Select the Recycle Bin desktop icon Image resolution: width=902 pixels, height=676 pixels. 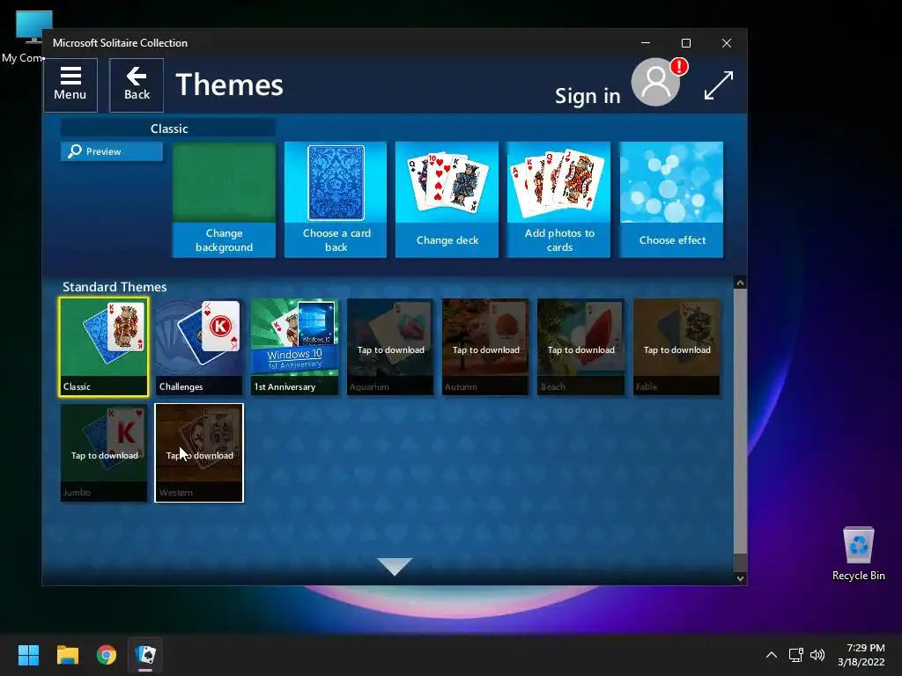858,554
